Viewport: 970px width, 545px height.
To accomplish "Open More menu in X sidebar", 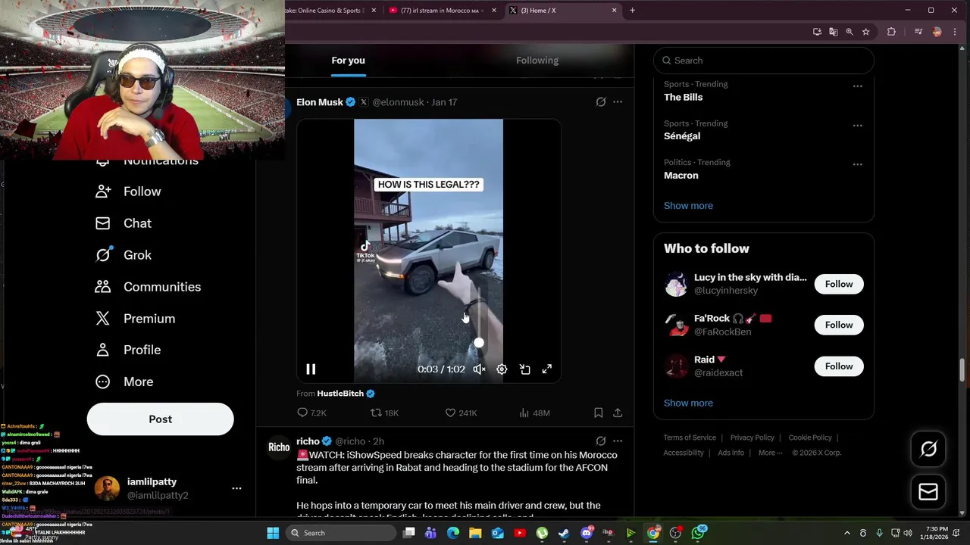I will tap(124, 381).
